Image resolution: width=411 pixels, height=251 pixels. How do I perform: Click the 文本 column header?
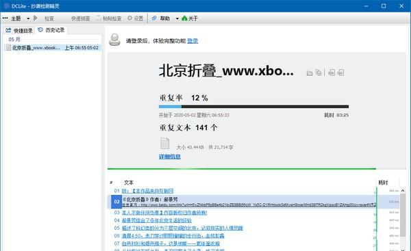click(x=129, y=183)
